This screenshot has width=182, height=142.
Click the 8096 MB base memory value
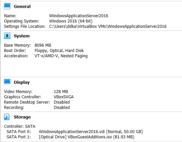pyautogui.click(x=43, y=45)
